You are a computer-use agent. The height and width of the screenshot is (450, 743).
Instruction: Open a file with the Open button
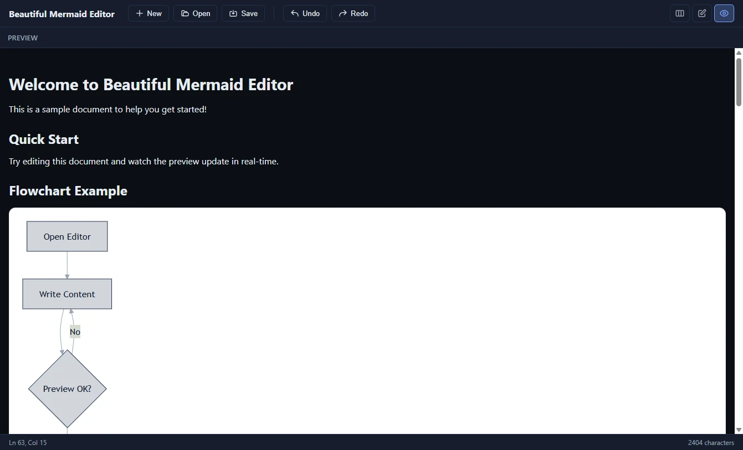(x=195, y=13)
